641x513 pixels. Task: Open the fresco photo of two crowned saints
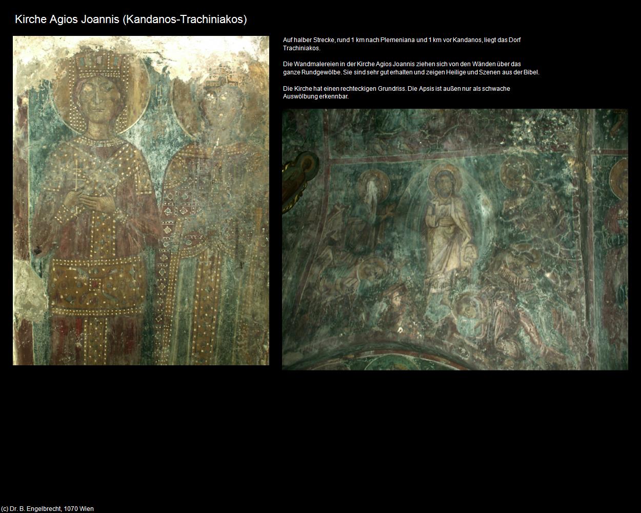click(141, 201)
